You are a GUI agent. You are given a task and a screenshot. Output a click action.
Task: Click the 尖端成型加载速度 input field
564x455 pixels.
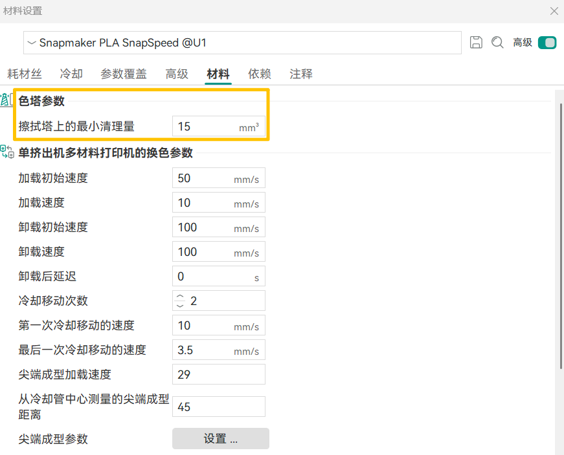pyautogui.click(x=218, y=375)
